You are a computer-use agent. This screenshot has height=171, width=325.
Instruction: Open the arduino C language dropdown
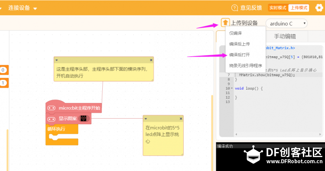coord(286,23)
